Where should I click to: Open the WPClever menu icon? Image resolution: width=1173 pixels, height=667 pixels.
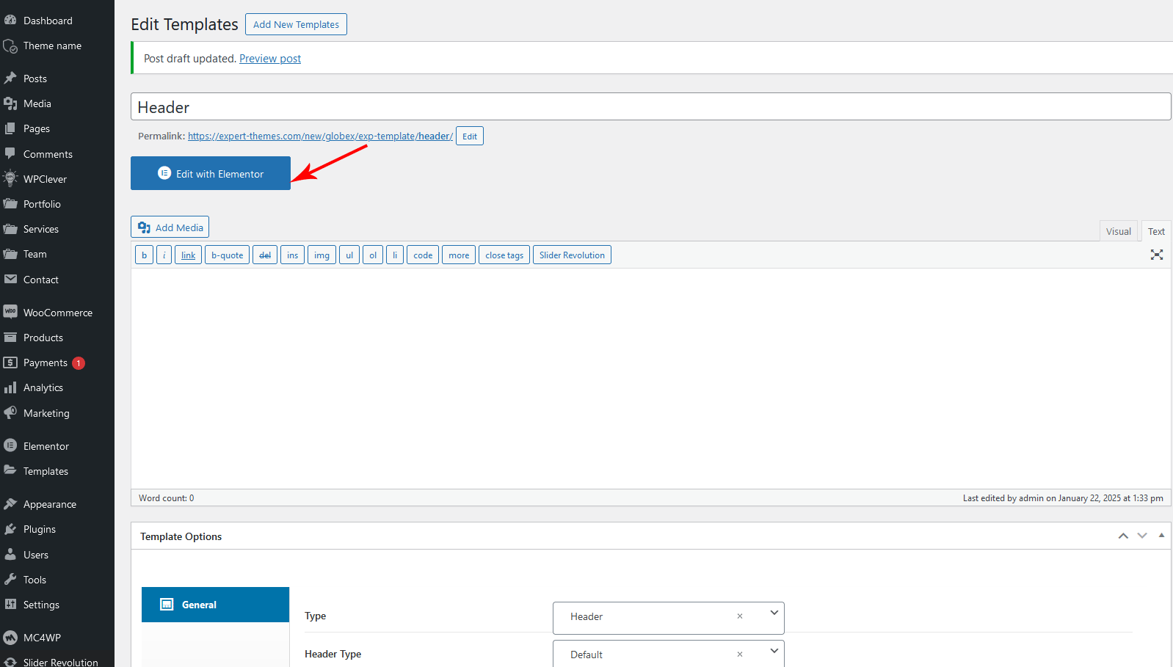[x=10, y=179]
